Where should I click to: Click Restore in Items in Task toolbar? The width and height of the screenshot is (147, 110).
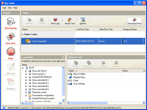click(76, 64)
